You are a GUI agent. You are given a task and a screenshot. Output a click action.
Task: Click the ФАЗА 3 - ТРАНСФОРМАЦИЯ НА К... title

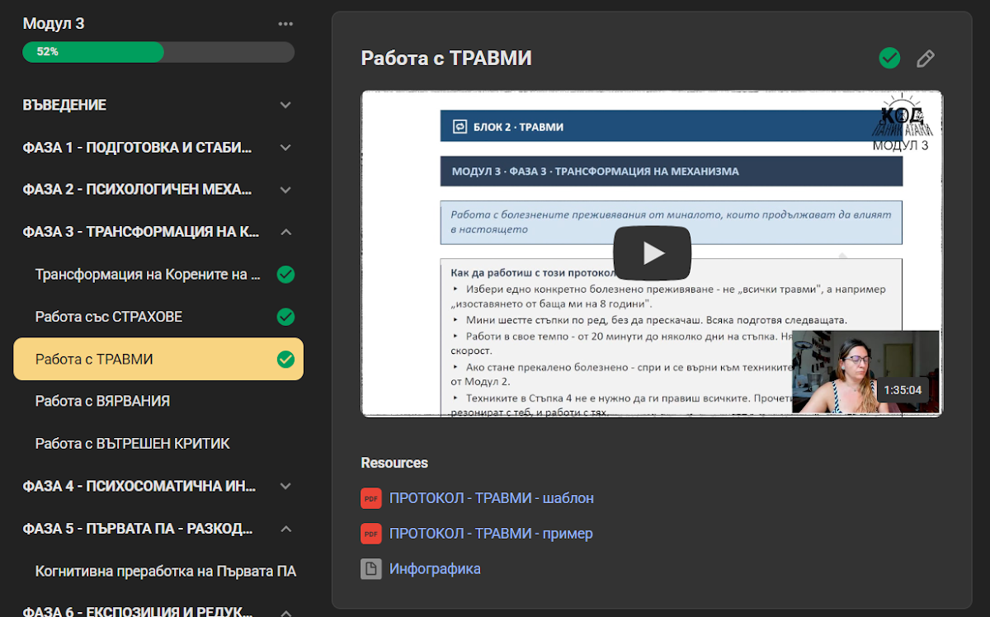[x=141, y=232]
